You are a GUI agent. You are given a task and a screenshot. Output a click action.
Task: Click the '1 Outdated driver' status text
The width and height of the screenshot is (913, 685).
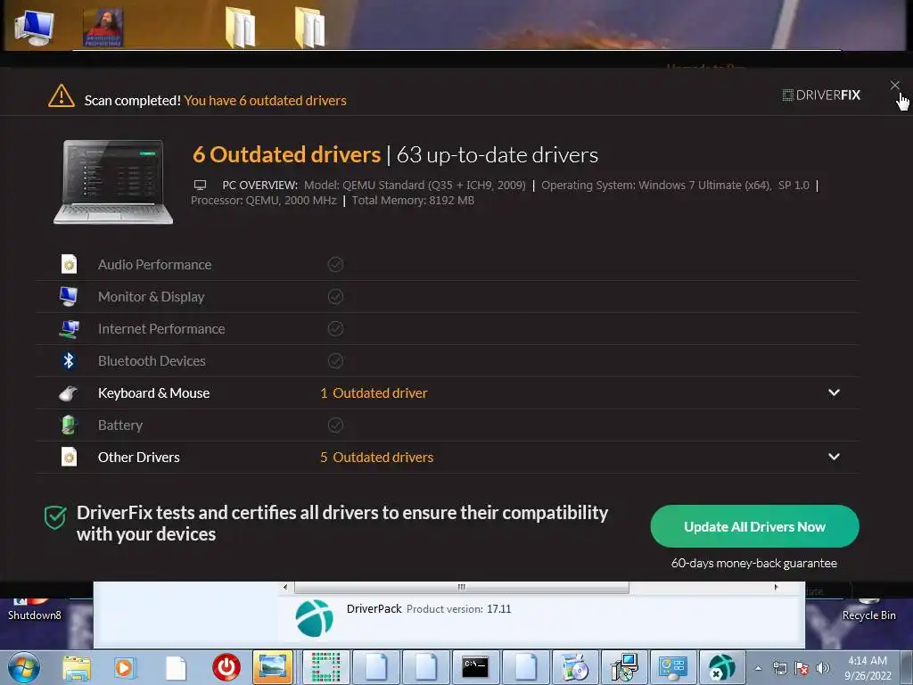pyautogui.click(x=374, y=393)
